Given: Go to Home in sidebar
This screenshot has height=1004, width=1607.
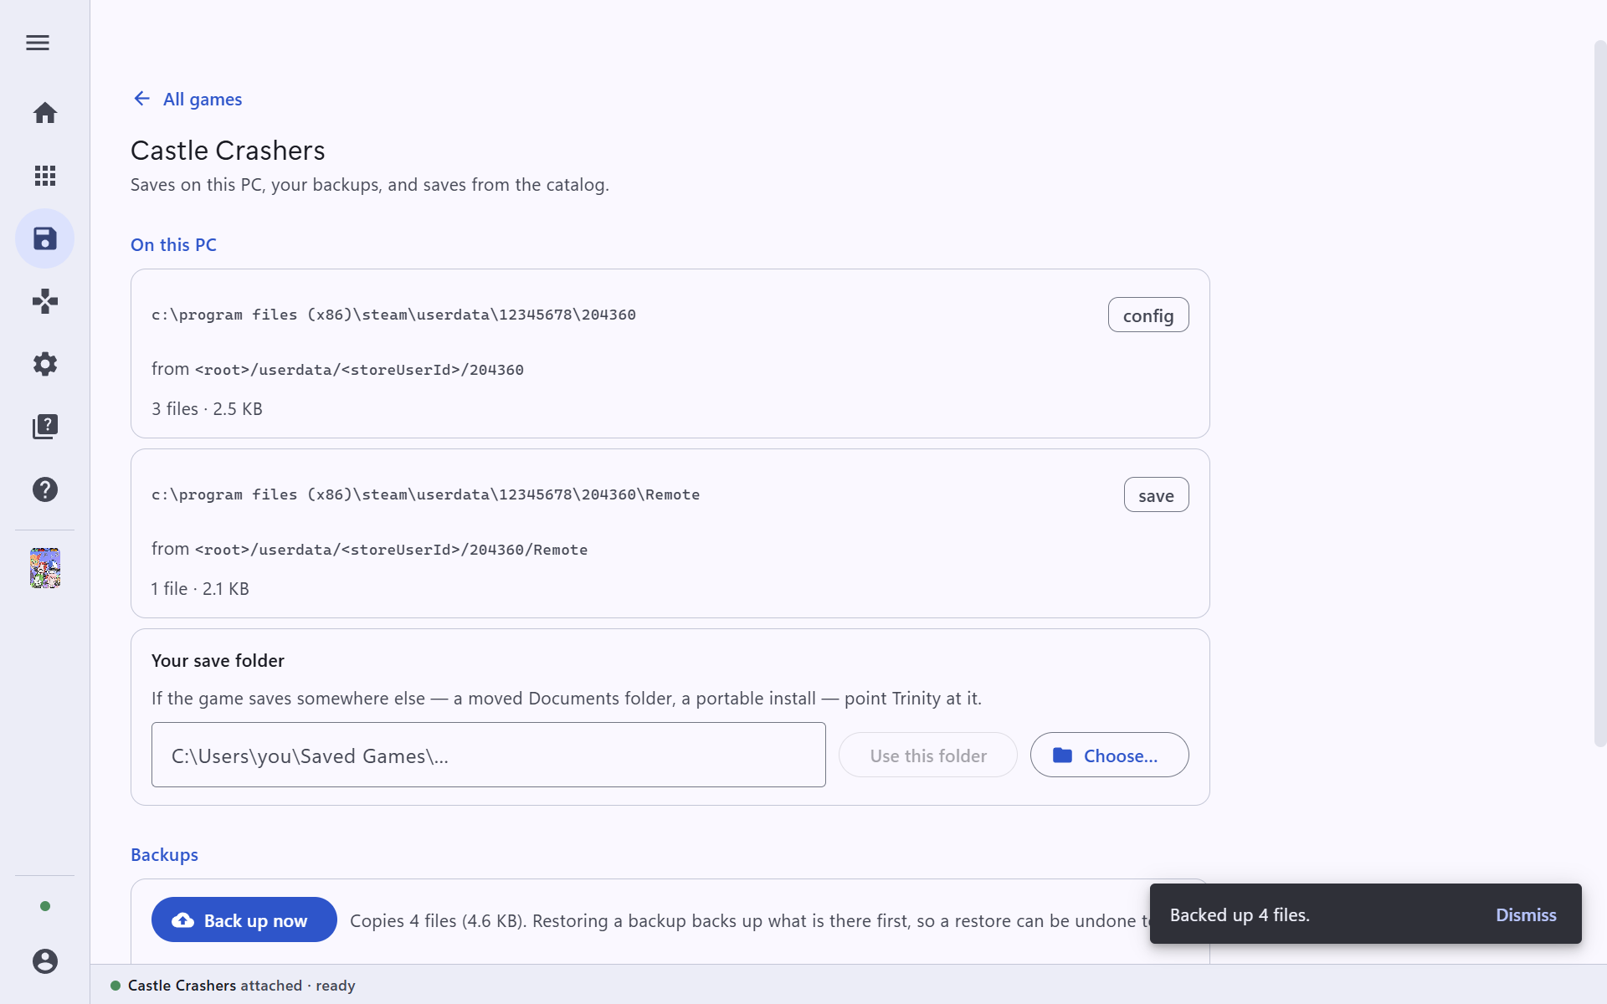Looking at the screenshot, I should click(x=45, y=113).
